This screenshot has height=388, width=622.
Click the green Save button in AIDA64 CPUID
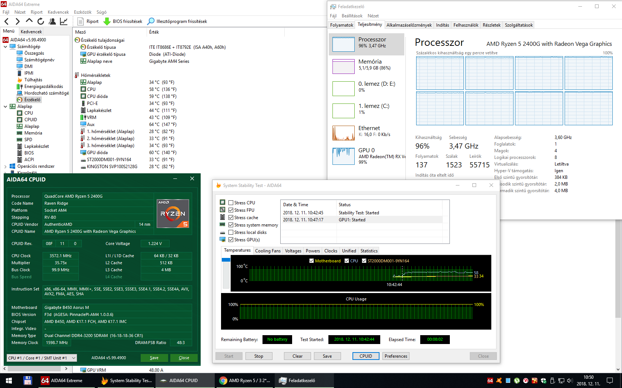pyautogui.click(x=154, y=358)
